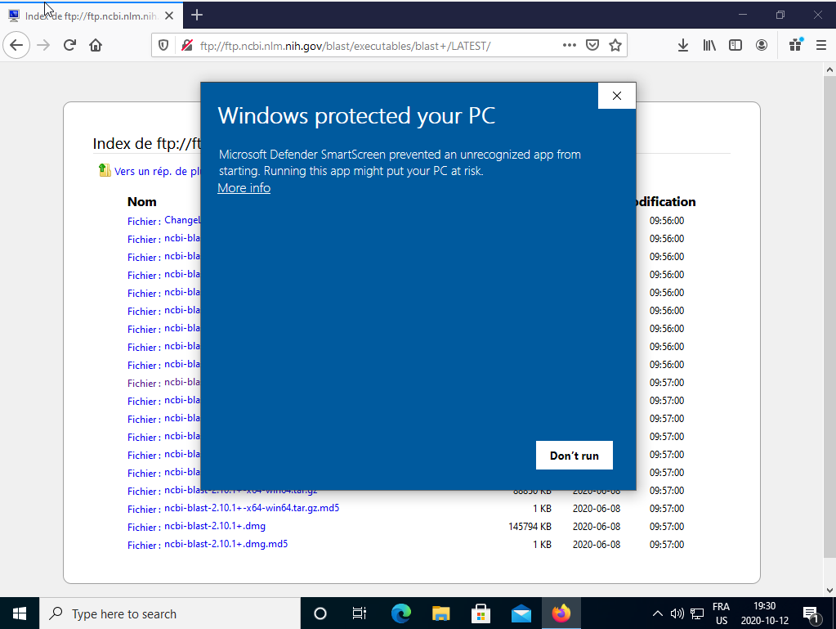Open Firefox hamburger menu

coord(821,45)
